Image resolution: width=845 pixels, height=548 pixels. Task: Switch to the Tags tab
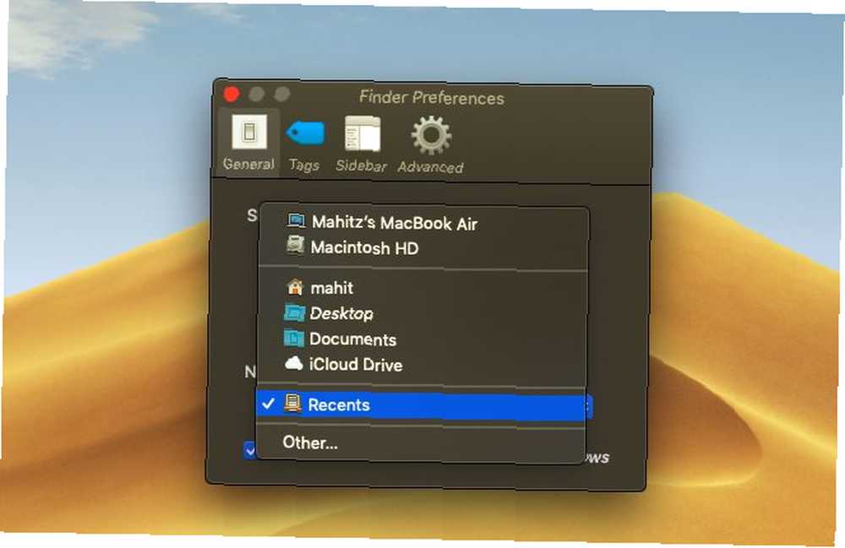pyautogui.click(x=304, y=144)
